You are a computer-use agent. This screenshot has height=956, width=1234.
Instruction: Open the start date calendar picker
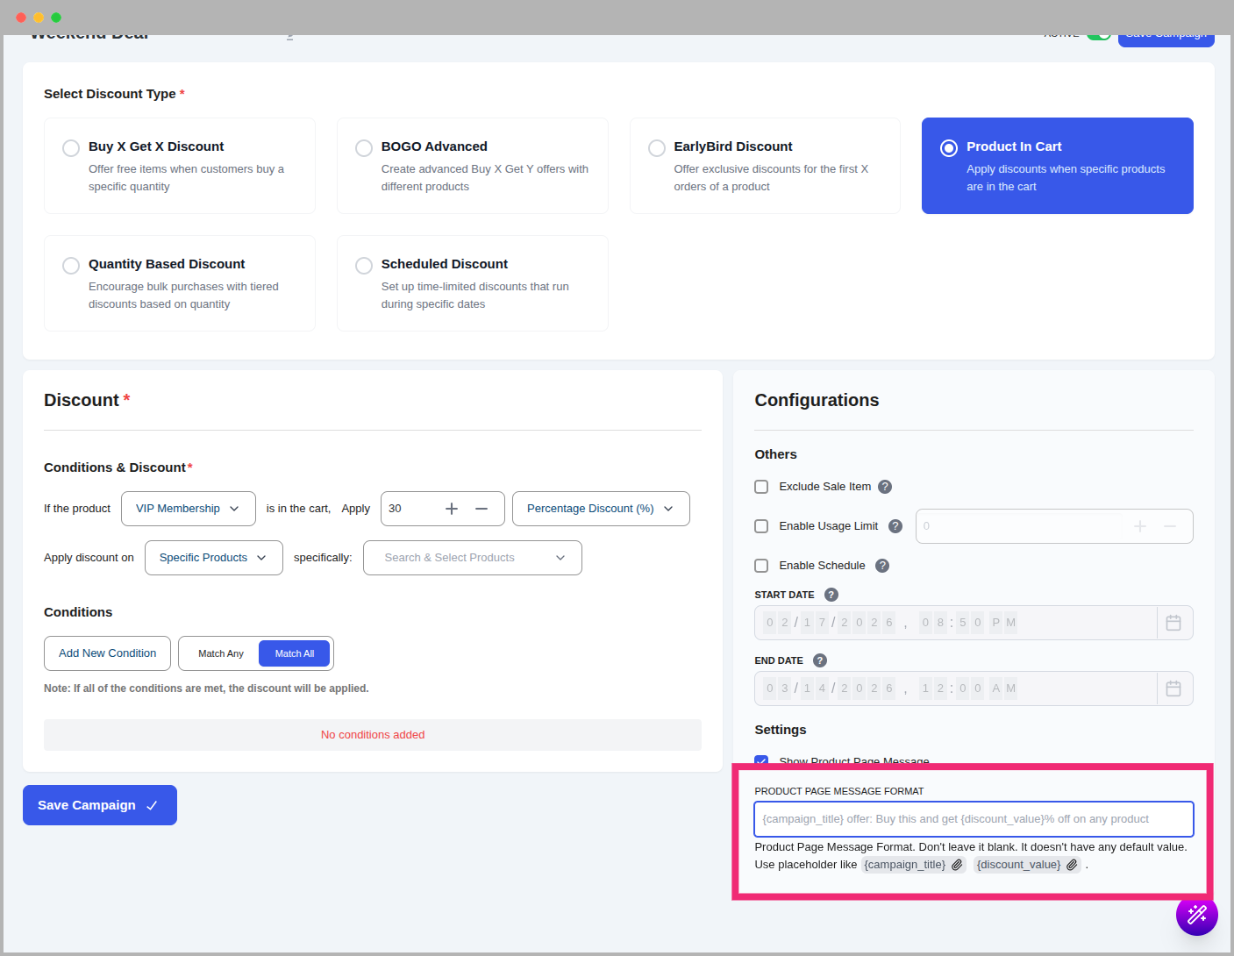(x=1173, y=622)
